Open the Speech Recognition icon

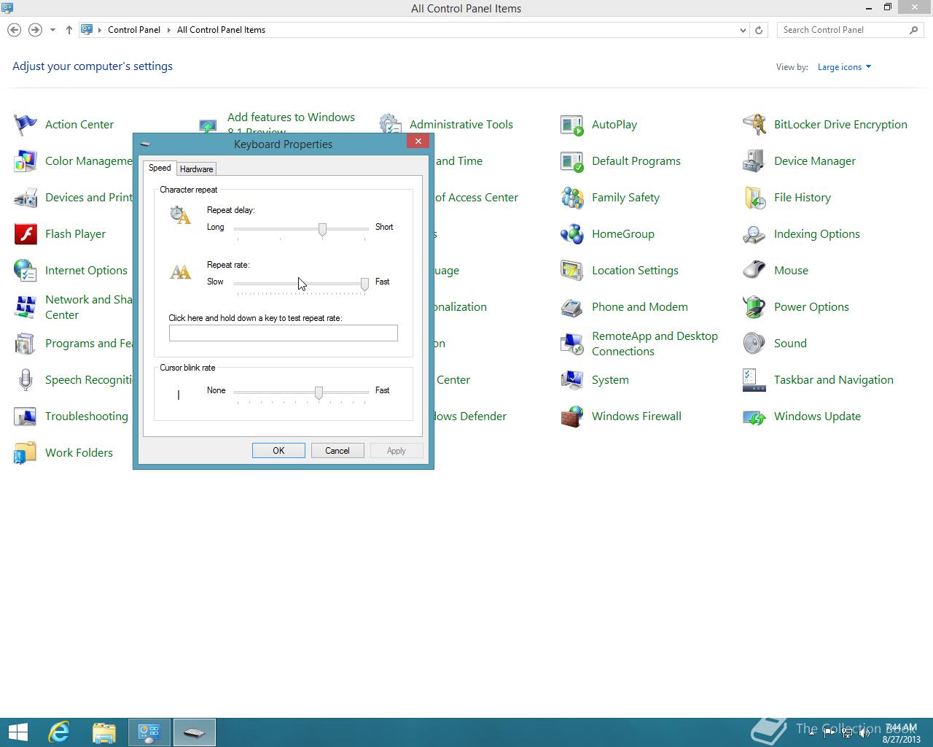tap(26, 380)
